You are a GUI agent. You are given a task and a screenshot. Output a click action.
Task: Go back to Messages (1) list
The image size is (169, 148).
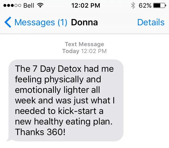[36, 22]
